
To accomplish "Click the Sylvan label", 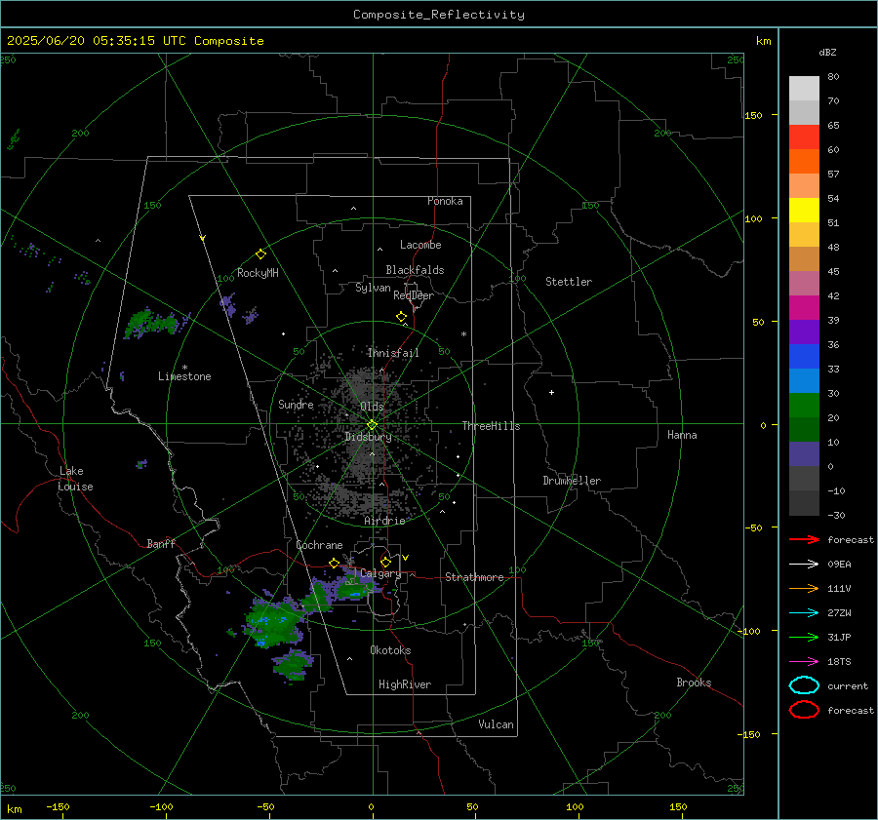I will 373,288.
